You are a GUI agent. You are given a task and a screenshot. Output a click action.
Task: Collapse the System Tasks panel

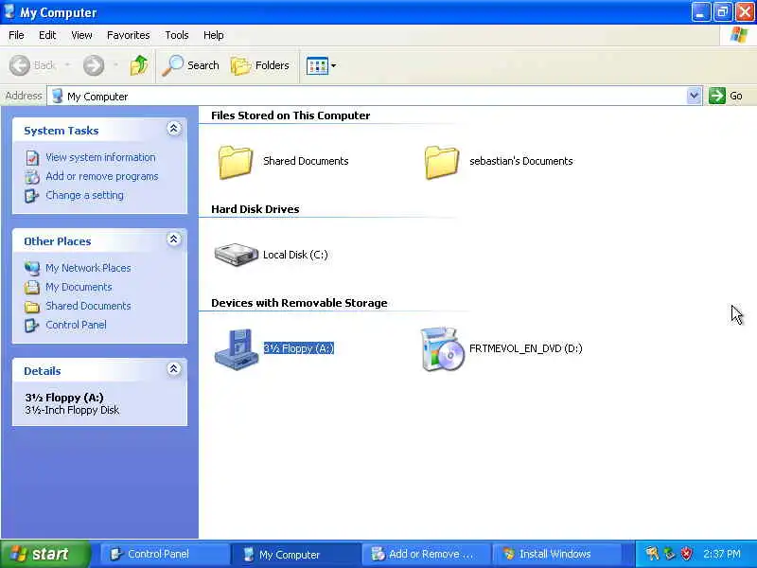pyautogui.click(x=174, y=129)
